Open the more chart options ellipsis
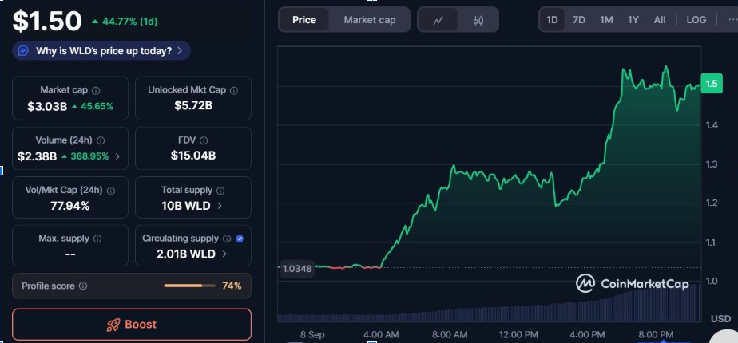Image resolution: width=738 pixels, height=343 pixels. pos(732,20)
